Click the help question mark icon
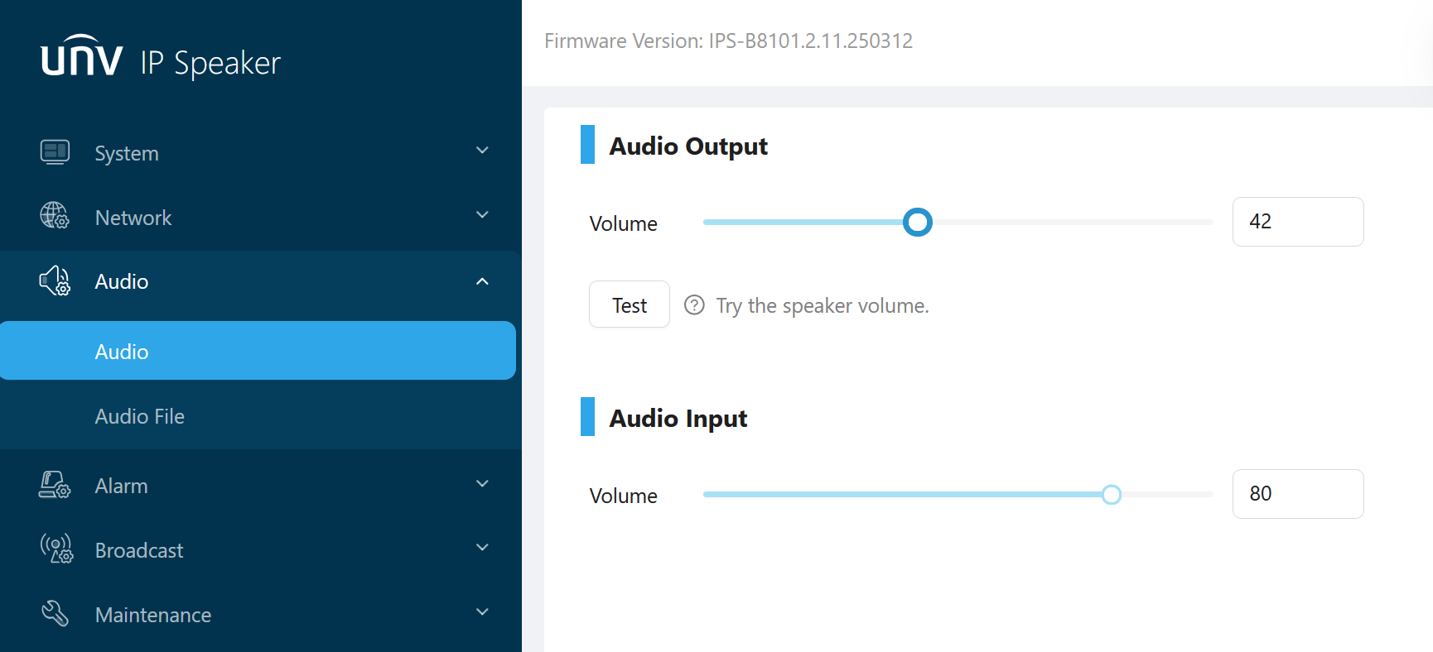1433x652 pixels. [x=694, y=305]
